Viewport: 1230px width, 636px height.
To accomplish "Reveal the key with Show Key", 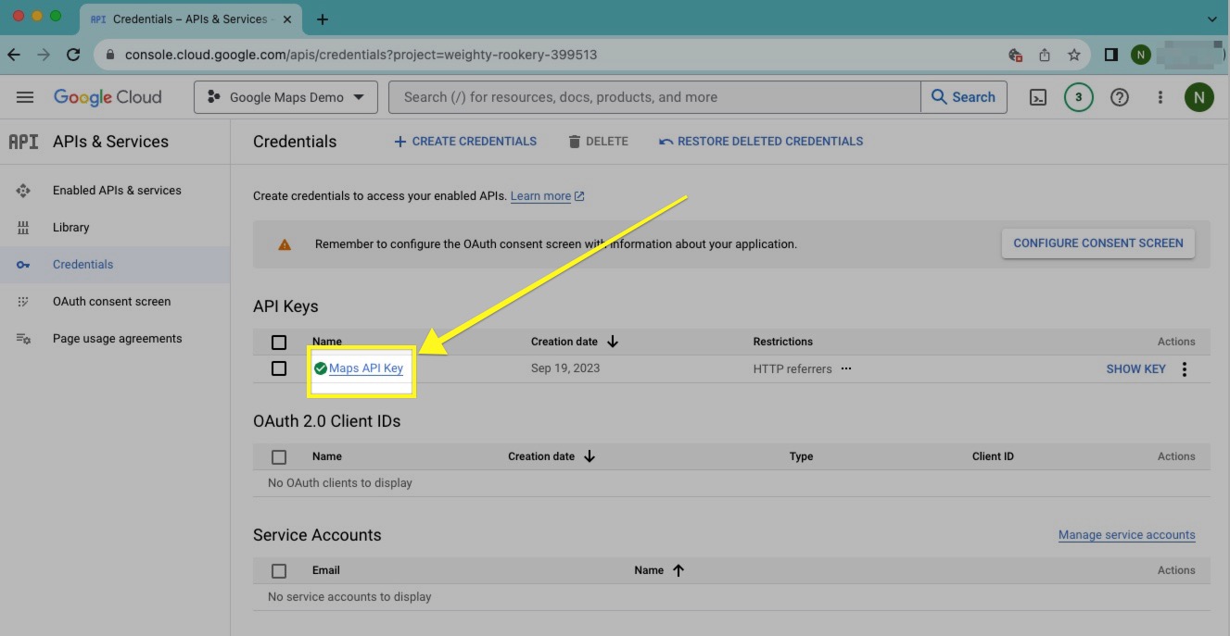I will coord(1135,369).
